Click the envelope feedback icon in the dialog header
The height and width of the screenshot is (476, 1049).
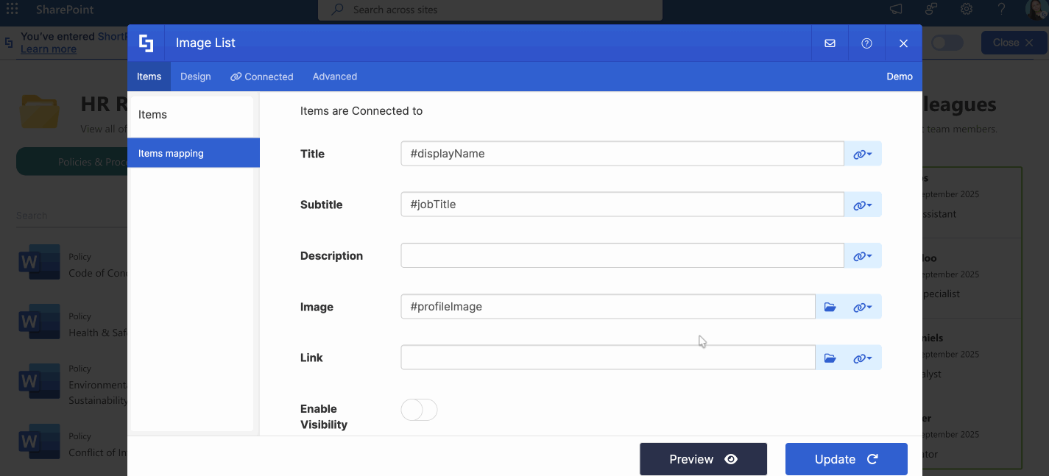830,43
